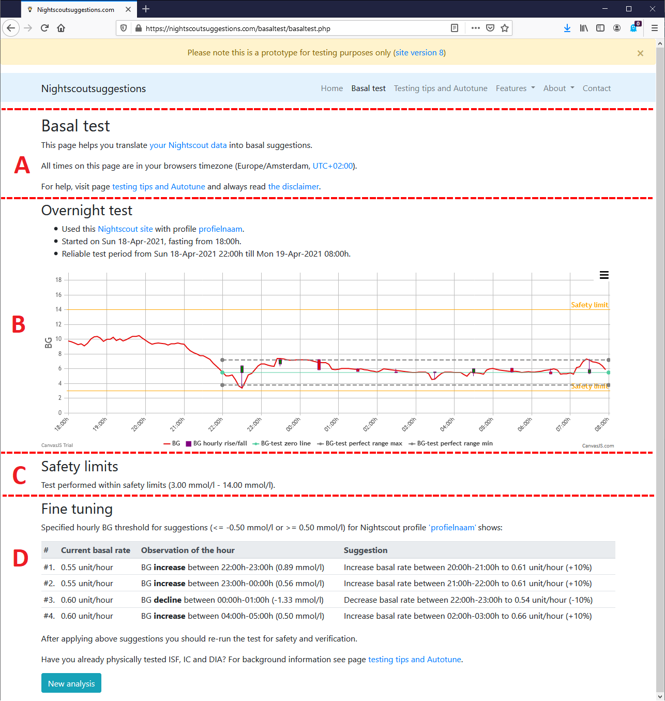
Task: Save page to Pocket icon
Action: click(x=490, y=28)
